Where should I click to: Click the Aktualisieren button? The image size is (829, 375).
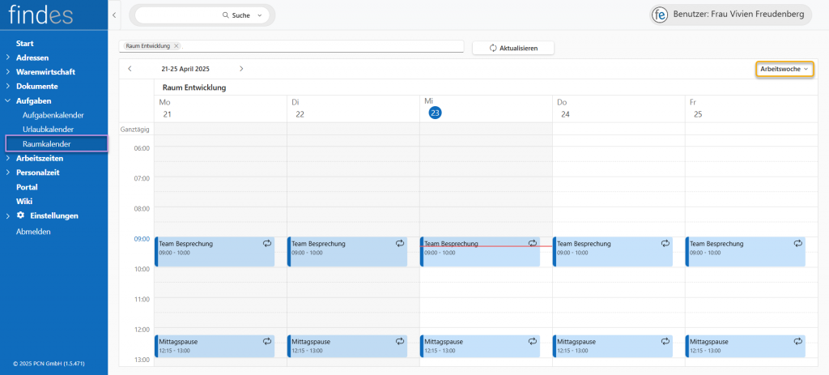[513, 48]
